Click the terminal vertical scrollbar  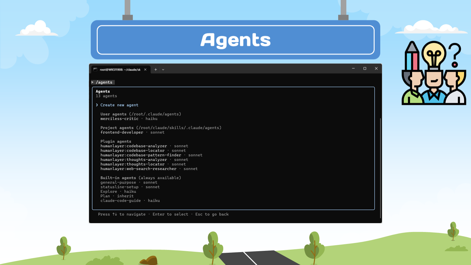click(380, 167)
